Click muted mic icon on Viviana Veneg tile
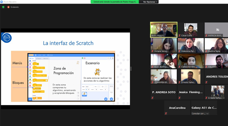Image resolution: width=228 pixels, height=126 pixels. [x=152, y=51]
